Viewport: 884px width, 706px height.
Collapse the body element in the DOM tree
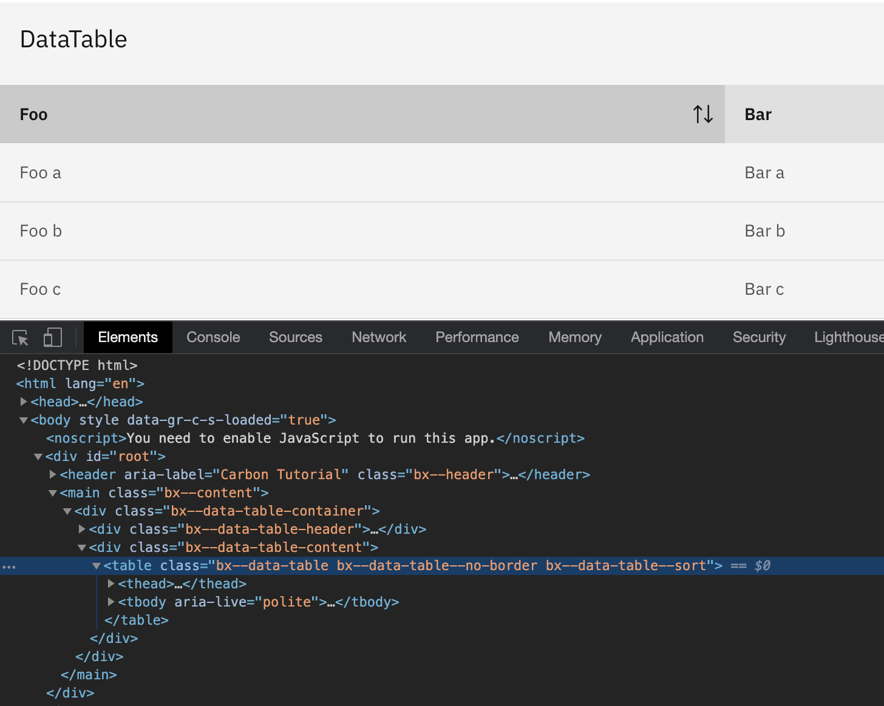23,420
